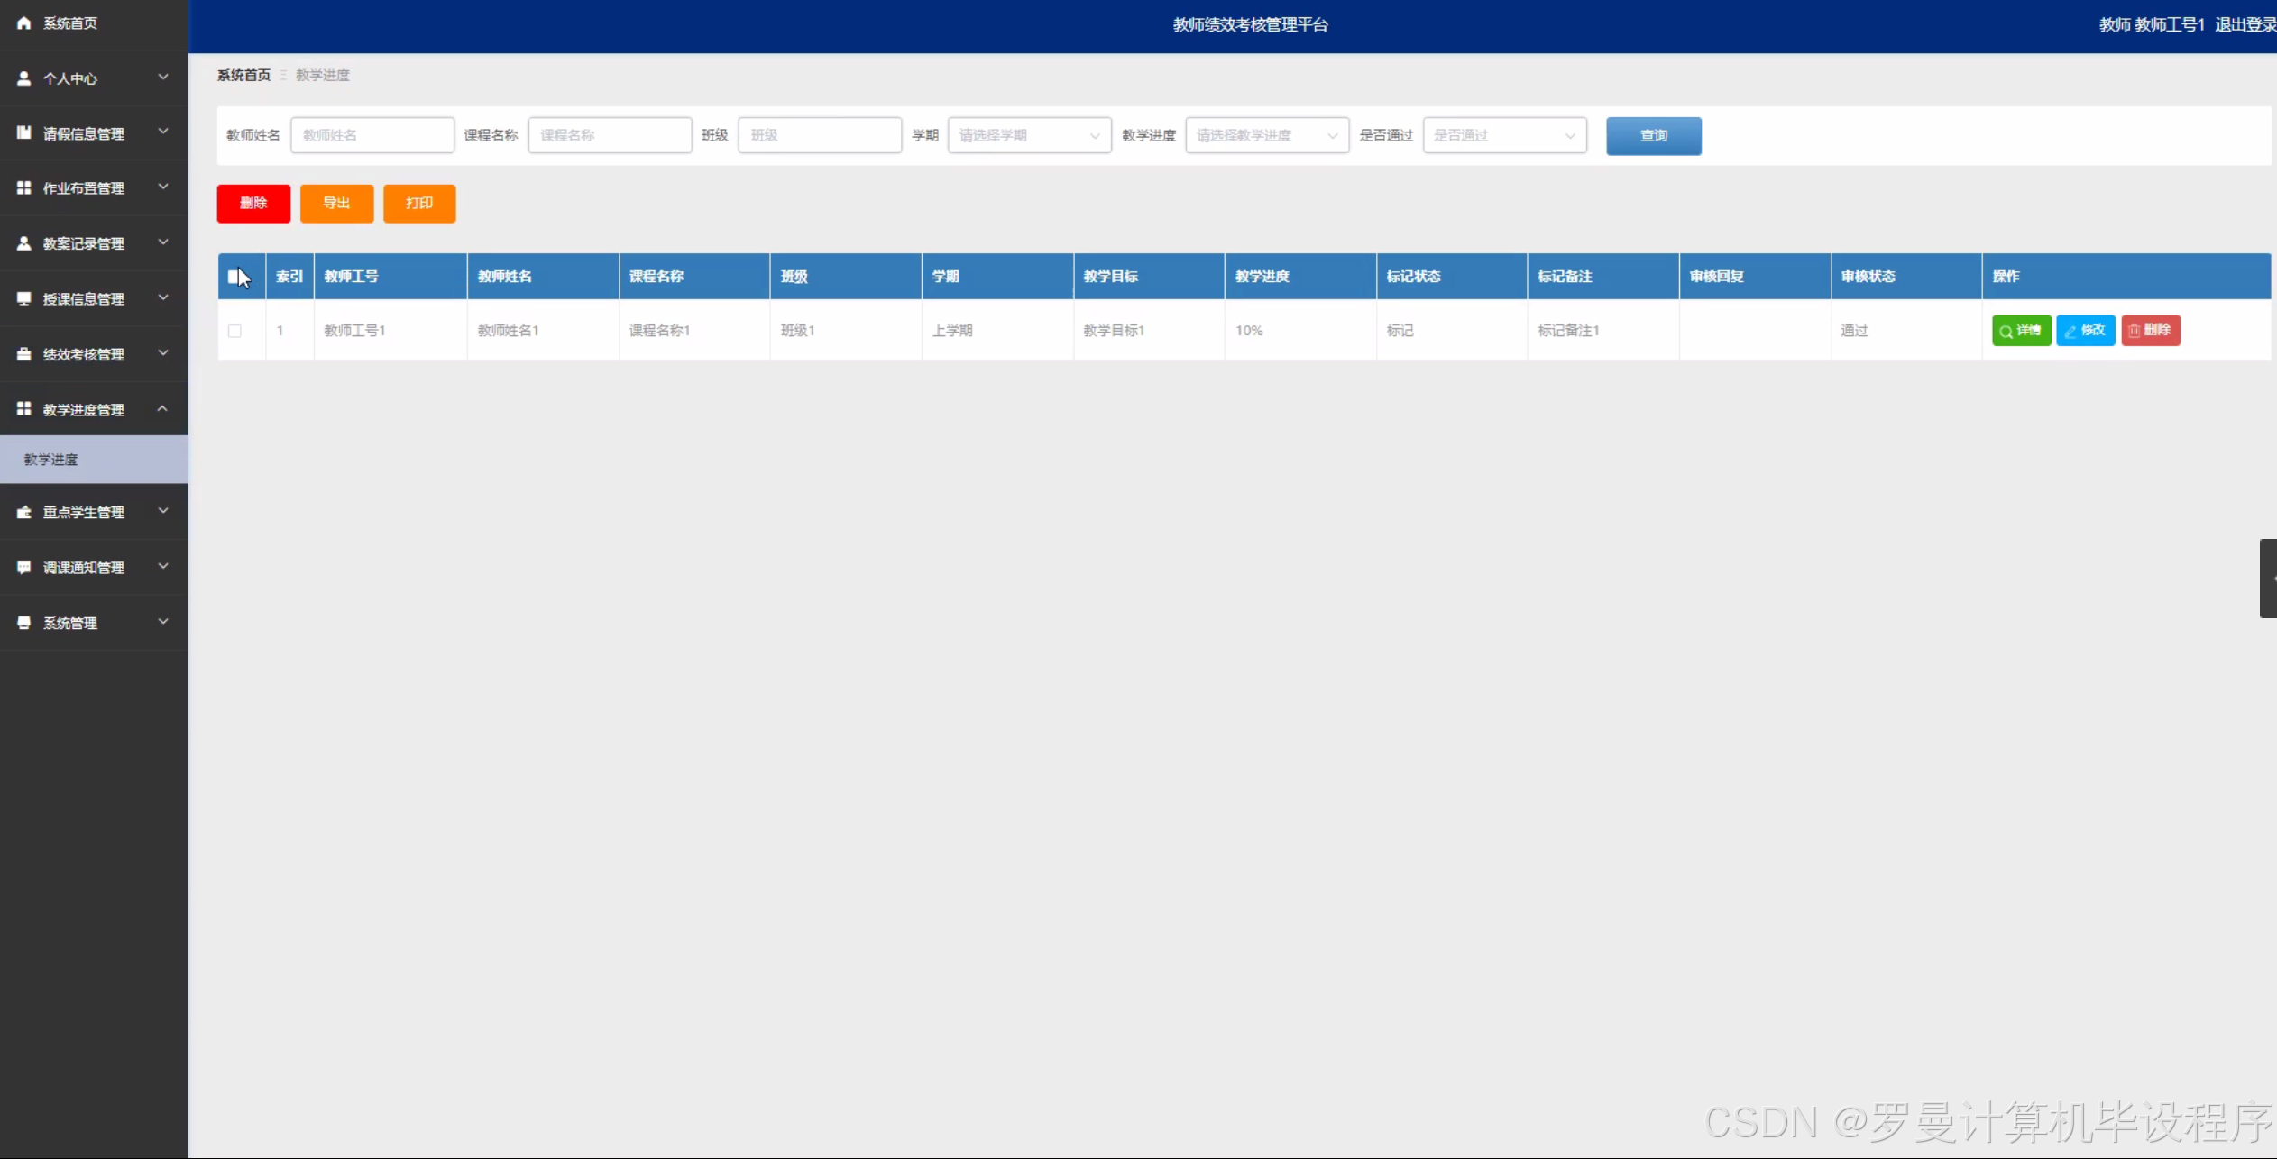Click the person icon for 个人中心
Viewport: 2277px width, 1159px height.
(x=23, y=78)
